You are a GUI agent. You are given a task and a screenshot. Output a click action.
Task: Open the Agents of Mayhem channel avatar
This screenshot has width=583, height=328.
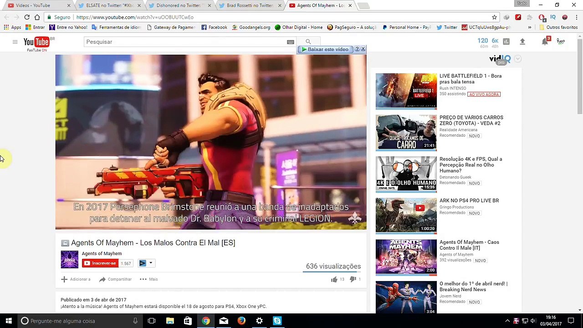(x=70, y=259)
